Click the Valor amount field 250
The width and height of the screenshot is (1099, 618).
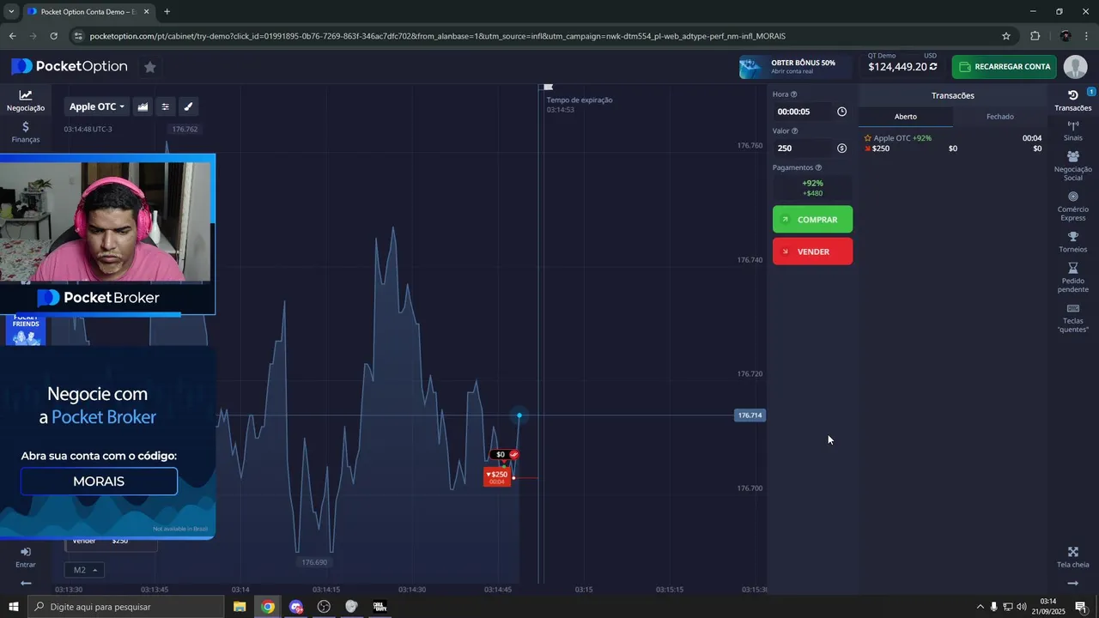tap(802, 148)
